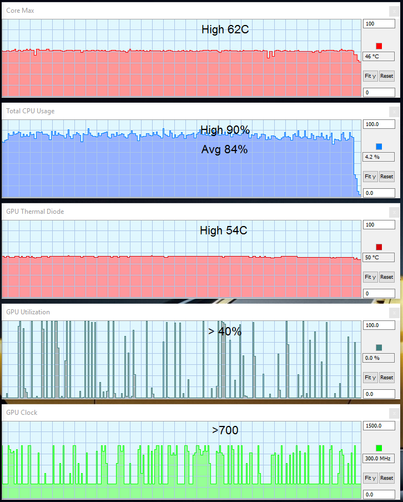
Task: Click the blue Total CPU Usage color swatch
Action: click(379, 147)
